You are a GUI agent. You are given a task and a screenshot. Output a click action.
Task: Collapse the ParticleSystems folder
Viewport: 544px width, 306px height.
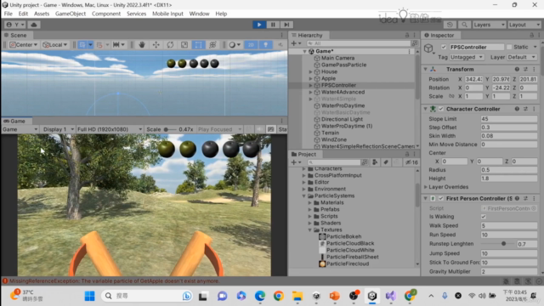pyautogui.click(x=304, y=196)
